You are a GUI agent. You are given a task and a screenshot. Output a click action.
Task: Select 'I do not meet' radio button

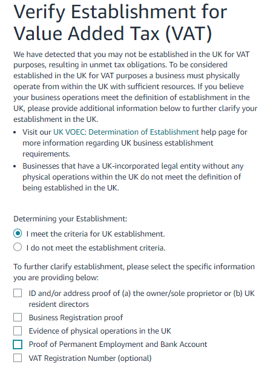pyautogui.click(x=18, y=247)
